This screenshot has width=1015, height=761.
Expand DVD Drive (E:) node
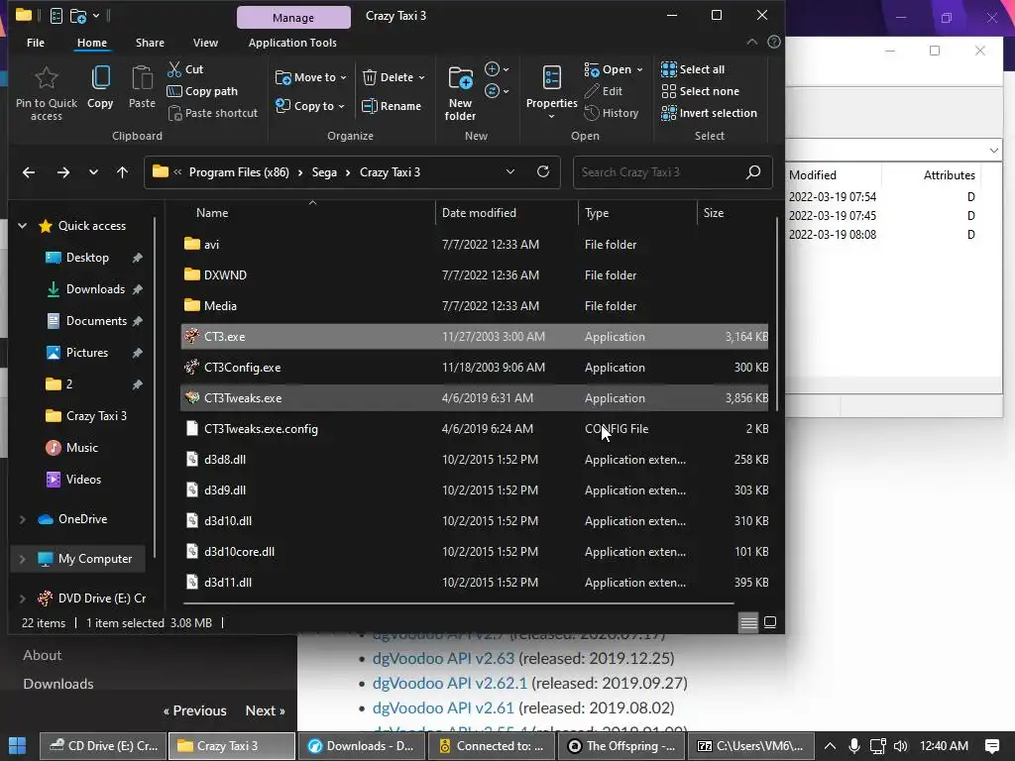(x=23, y=598)
